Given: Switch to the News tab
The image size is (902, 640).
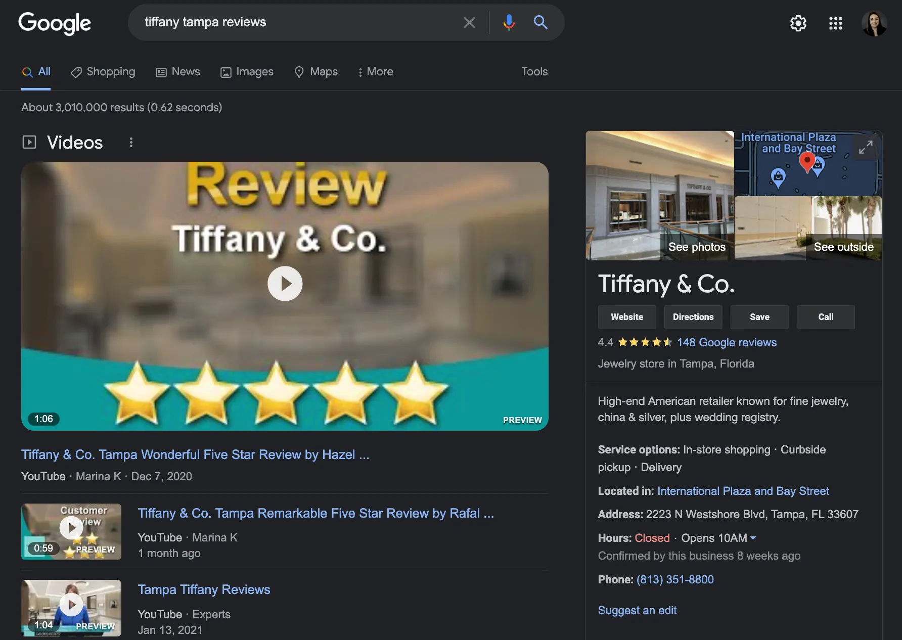Looking at the screenshot, I should (178, 72).
